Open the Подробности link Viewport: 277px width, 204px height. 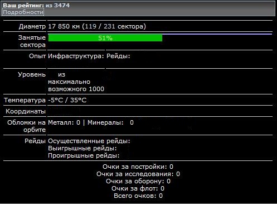point(23,12)
